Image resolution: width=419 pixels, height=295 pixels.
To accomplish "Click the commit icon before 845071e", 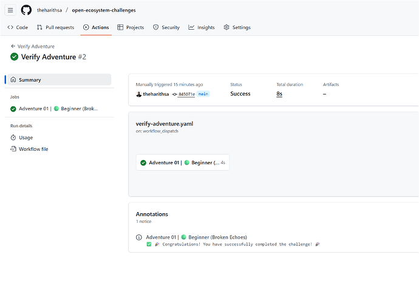I will click(x=174, y=94).
